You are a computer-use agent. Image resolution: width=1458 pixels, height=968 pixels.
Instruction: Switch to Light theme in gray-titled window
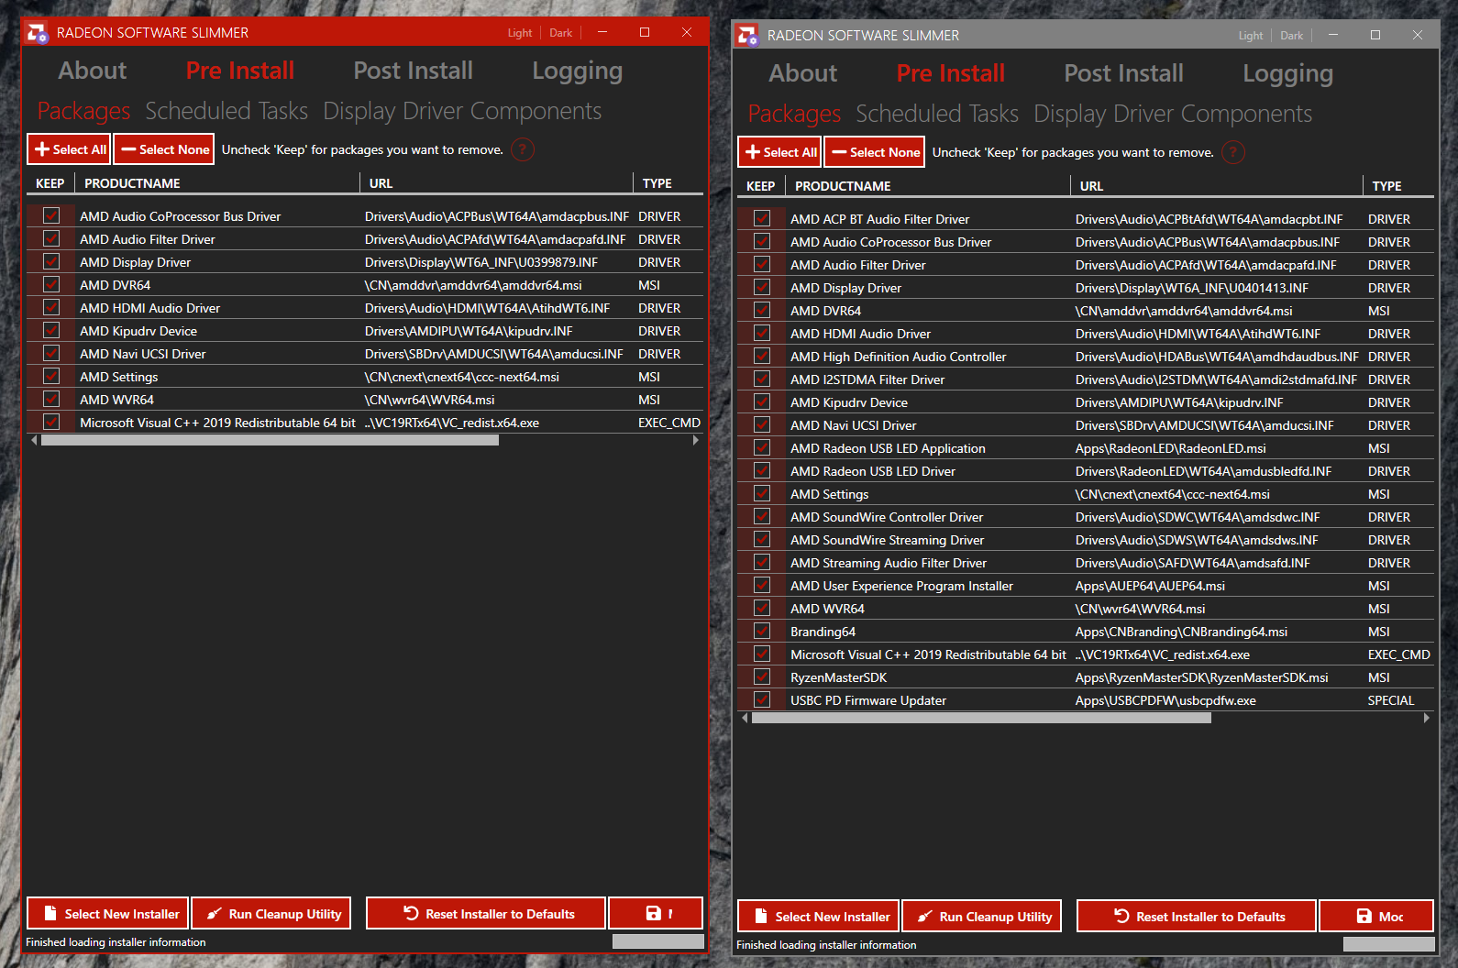pyautogui.click(x=1251, y=36)
